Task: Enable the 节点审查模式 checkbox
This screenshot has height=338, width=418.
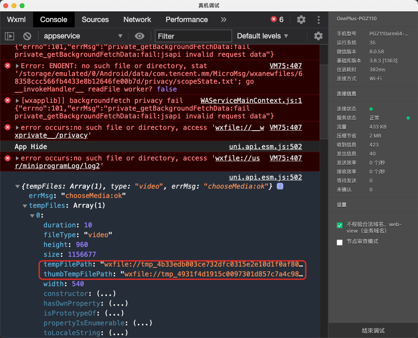Action: [340, 242]
